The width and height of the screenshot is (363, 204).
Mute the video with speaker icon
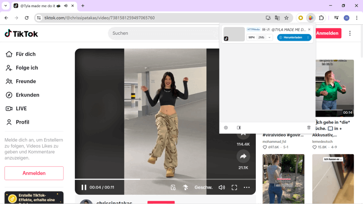coord(221,187)
